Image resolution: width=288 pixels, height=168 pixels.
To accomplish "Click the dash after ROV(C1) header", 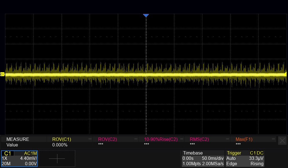I will tap(90, 139).
